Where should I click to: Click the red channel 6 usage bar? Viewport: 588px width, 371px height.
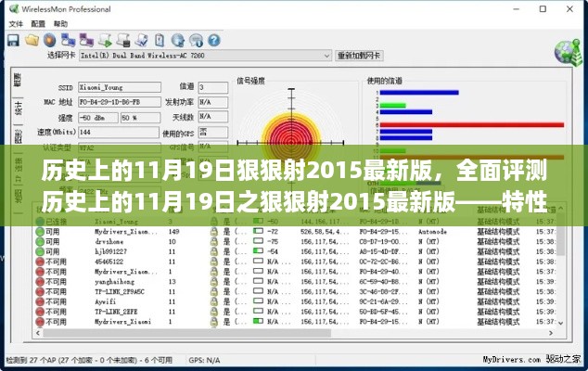[472, 125]
